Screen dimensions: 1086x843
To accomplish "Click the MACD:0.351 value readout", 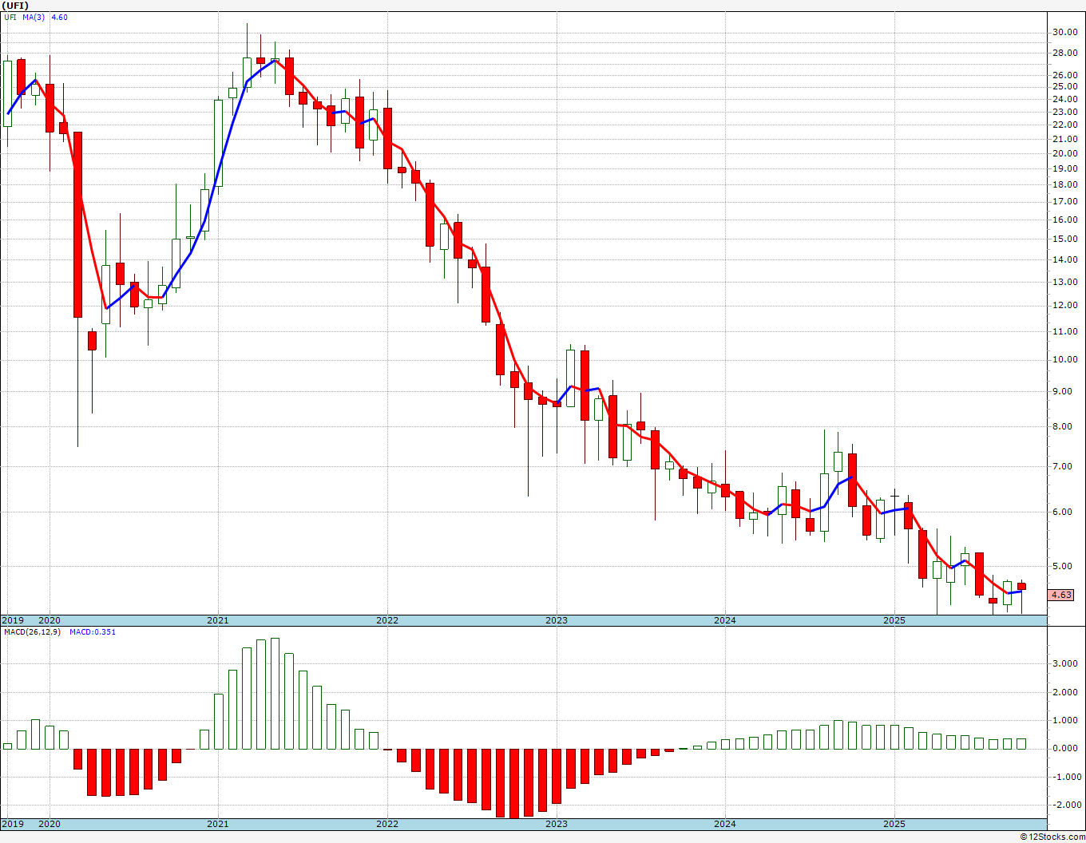I will (93, 632).
